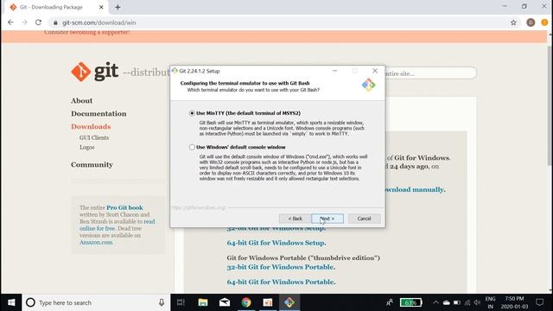Click the browser forward arrow

coord(24,22)
